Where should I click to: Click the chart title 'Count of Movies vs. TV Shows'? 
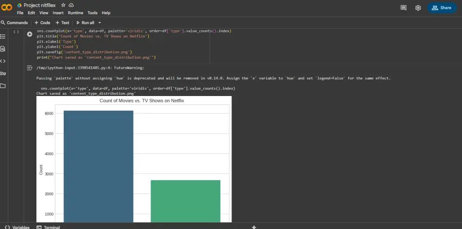pyautogui.click(x=142, y=101)
